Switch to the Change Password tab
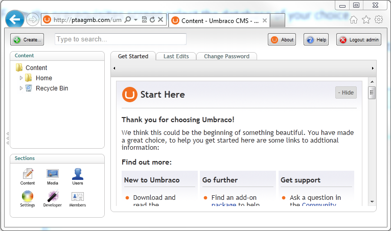The height and width of the screenshot is (231, 391). pyautogui.click(x=226, y=56)
